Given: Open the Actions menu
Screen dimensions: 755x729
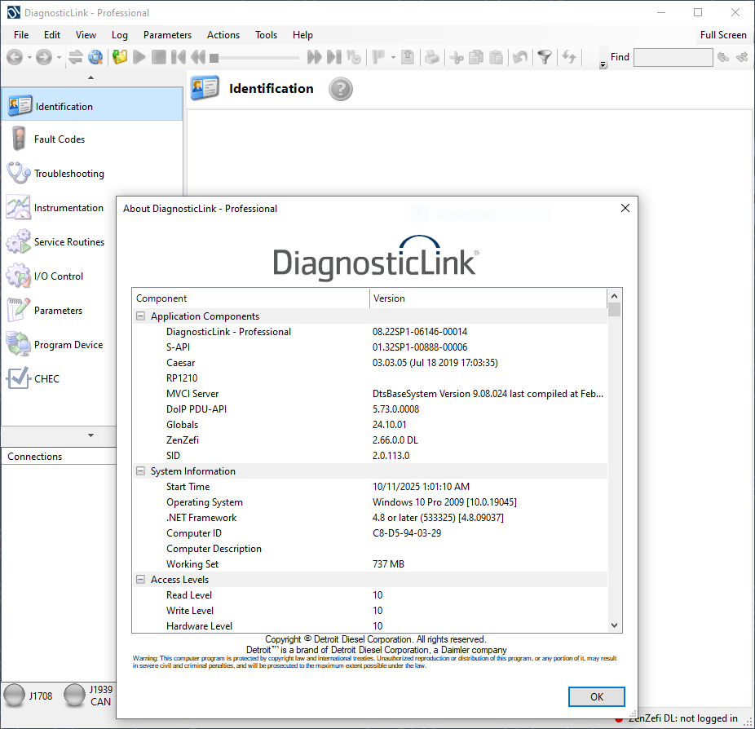Looking at the screenshot, I should click(x=223, y=35).
